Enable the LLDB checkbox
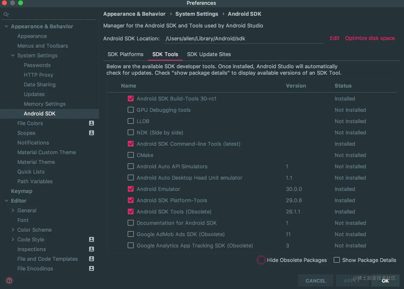Screen dimensions: 404x289 [131, 121]
